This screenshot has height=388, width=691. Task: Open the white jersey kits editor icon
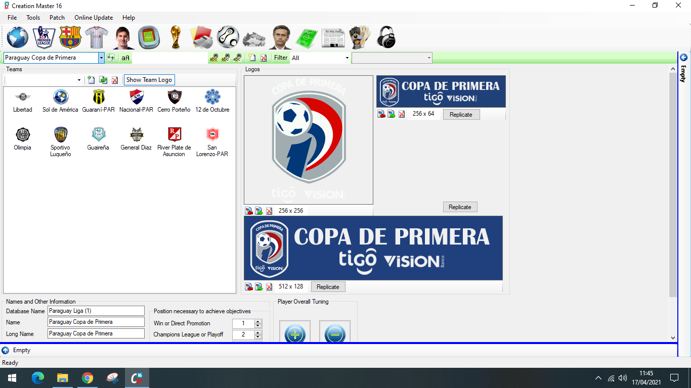[97, 37]
